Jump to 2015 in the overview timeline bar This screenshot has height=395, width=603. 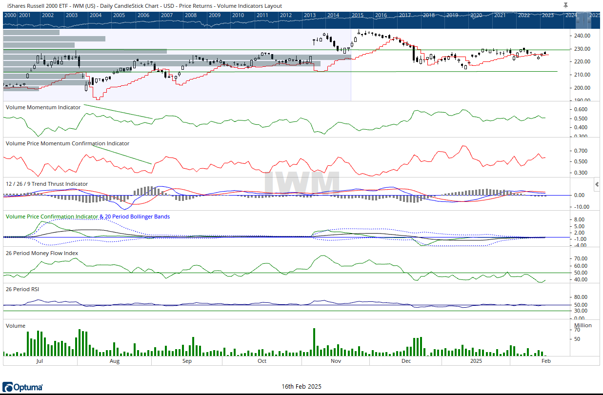[x=357, y=15]
